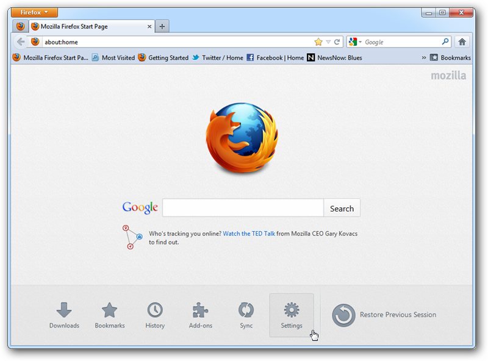Click the main Google search input field

click(x=243, y=207)
